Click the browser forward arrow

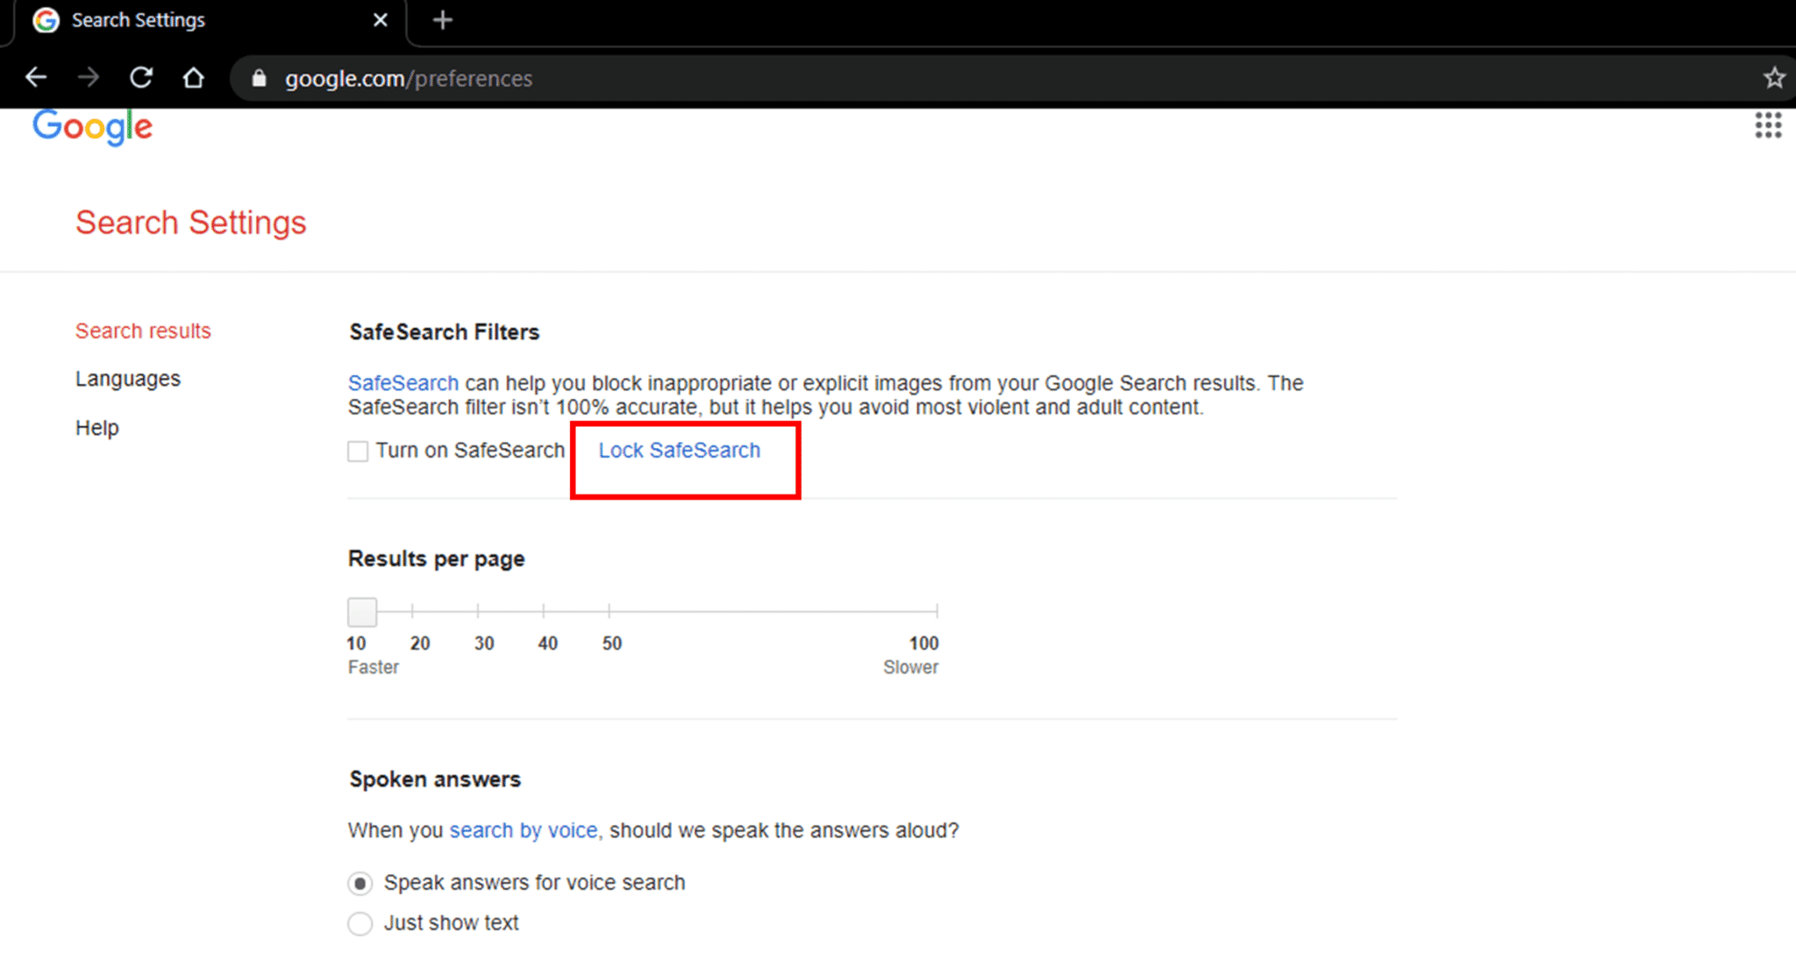coord(89,78)
